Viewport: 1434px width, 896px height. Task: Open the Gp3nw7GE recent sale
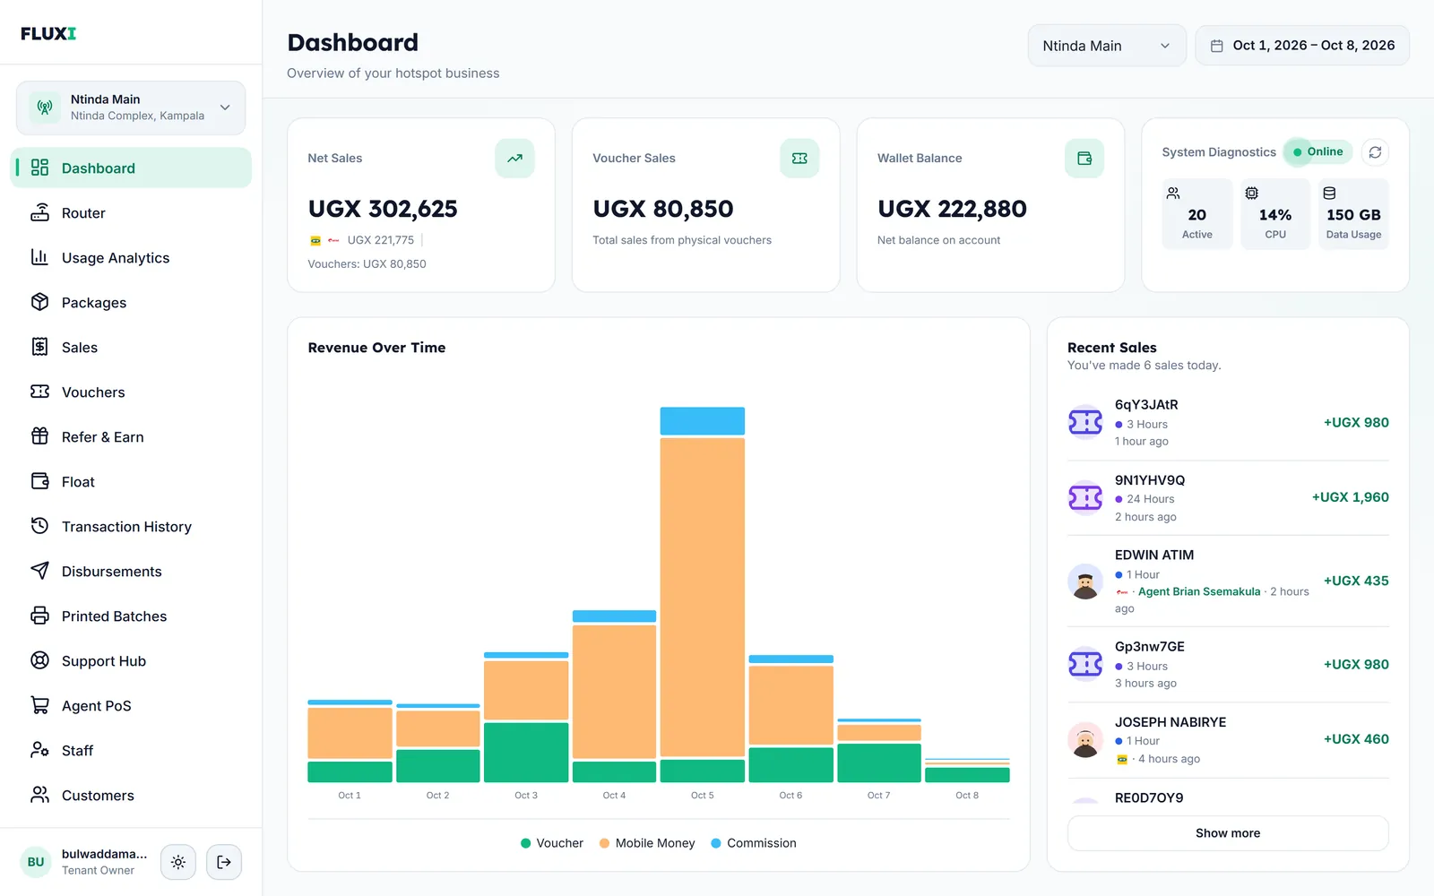coord(1228,665)
